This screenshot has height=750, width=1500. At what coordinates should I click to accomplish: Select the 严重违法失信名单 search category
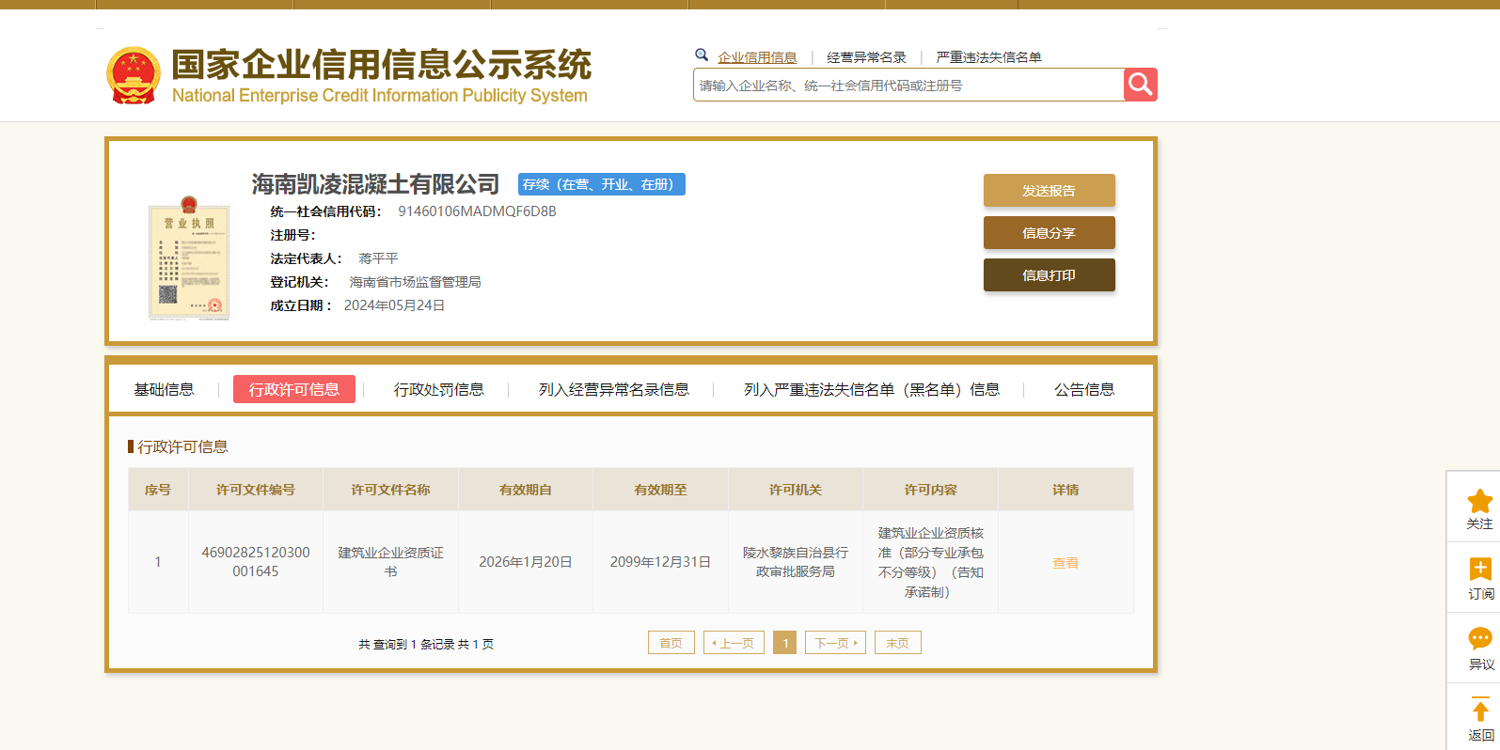point(988,57)
